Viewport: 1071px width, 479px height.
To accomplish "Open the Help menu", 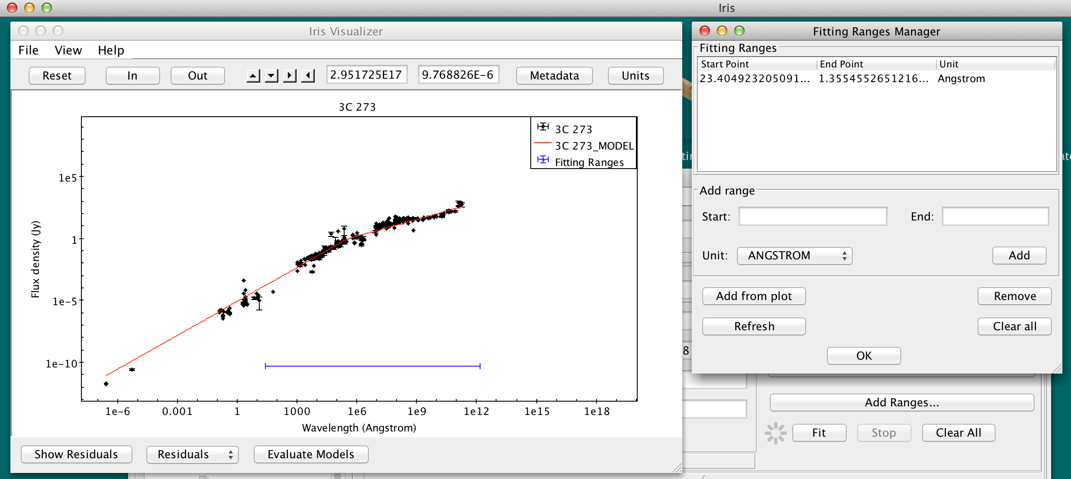I will [x=111, y=50].
